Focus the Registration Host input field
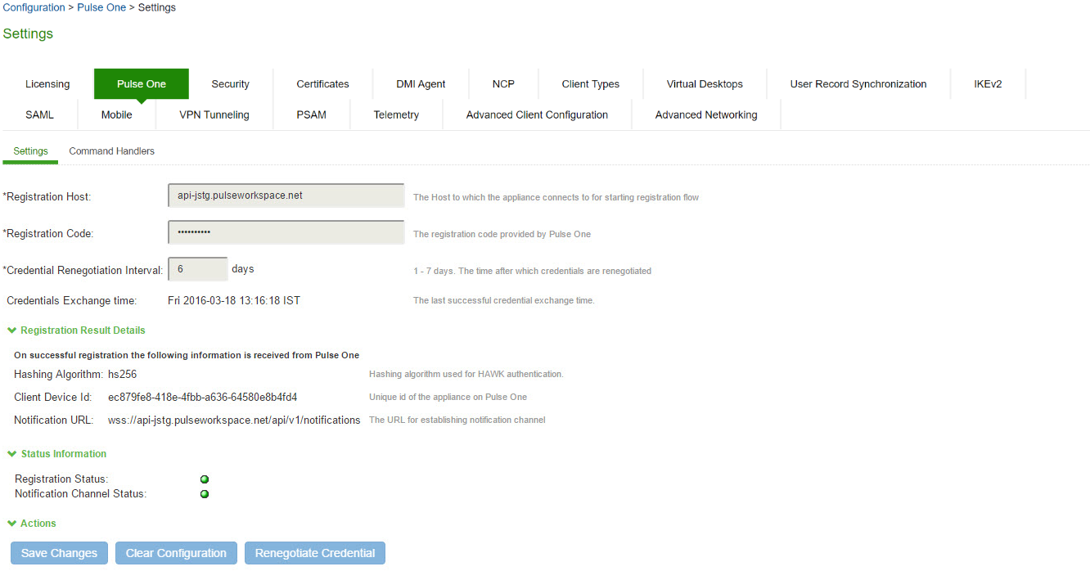1090x580 pixels. (x=286, y=196)
